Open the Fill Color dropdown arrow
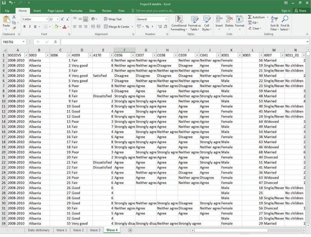 pos(60,27)
